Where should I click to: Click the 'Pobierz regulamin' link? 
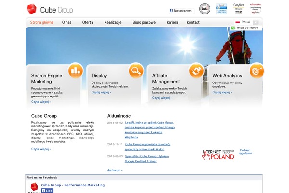(x=245, y=152)
